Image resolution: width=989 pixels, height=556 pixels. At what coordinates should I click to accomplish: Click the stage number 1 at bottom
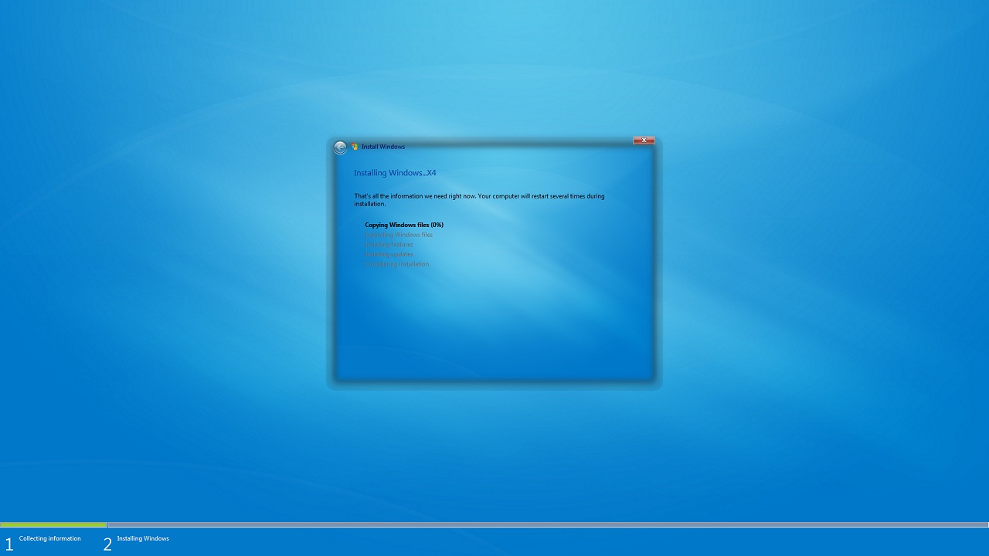click(x=9, y=544)
